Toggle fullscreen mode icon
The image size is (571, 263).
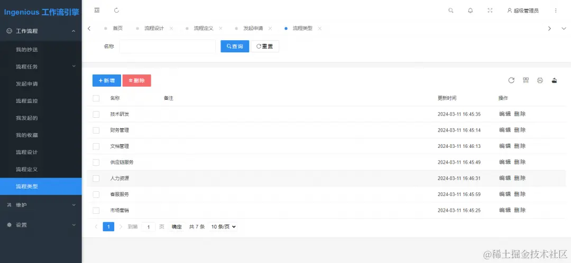click(490, 11)
